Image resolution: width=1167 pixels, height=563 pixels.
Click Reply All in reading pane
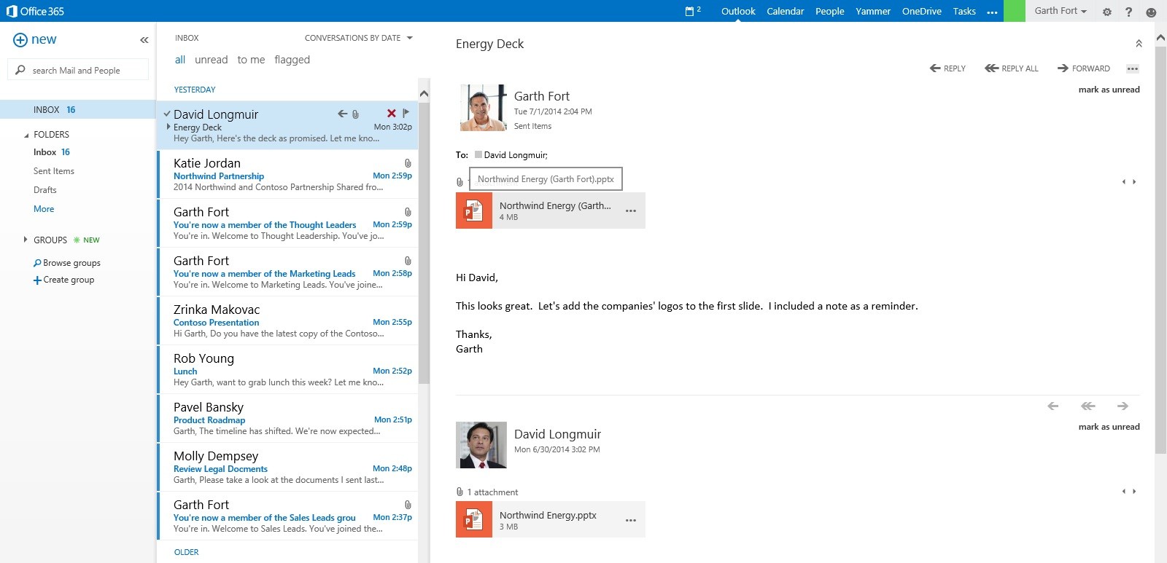[1012, 68]
